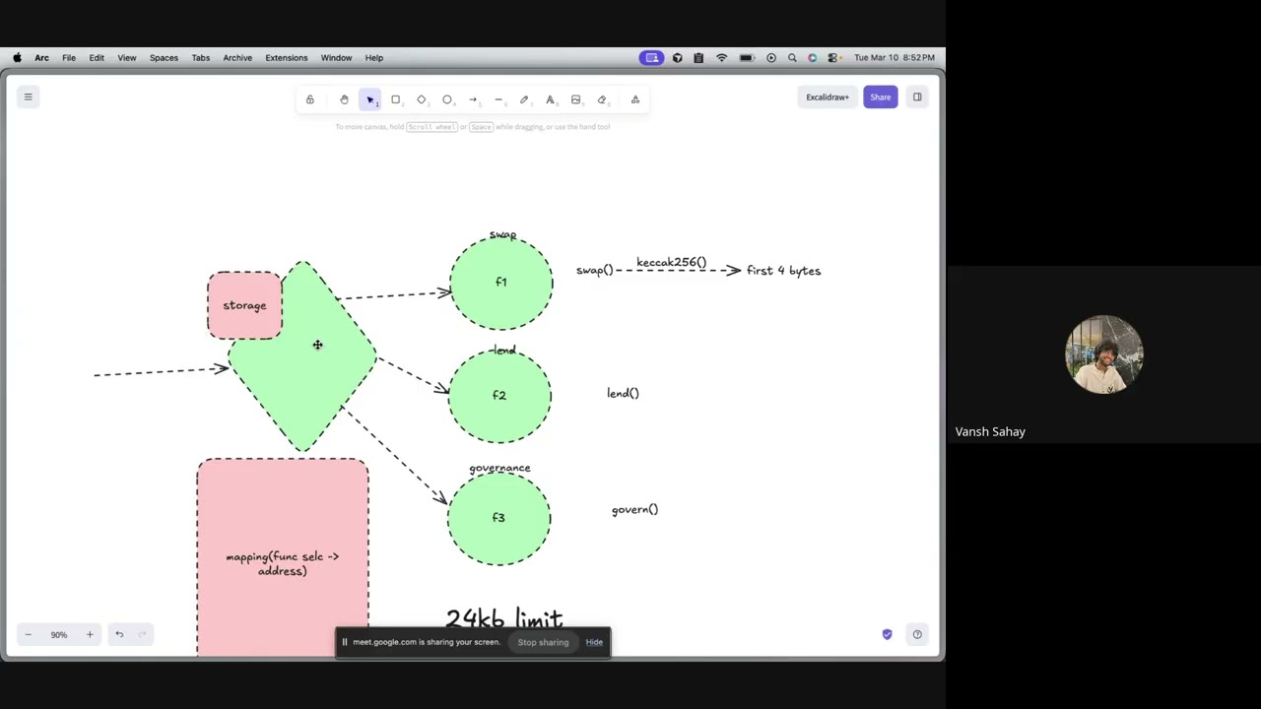Select the Diamond shape tool
The height and width of the screenshot is (709, 1261).
pos(422,99)
